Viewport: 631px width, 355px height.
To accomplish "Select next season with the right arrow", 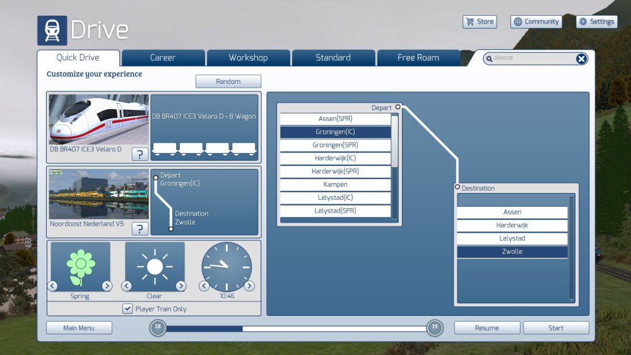I will coord(107,286).
